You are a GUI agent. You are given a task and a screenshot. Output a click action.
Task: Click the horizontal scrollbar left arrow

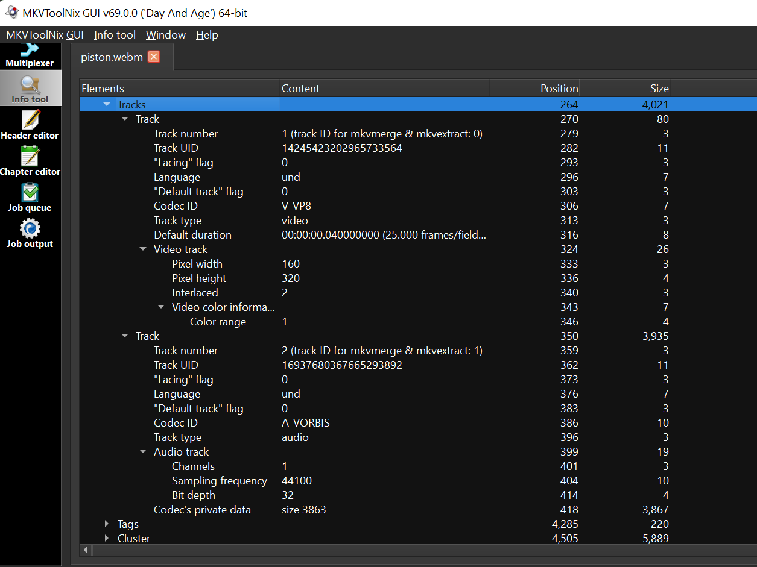click(x=86, y=550)
